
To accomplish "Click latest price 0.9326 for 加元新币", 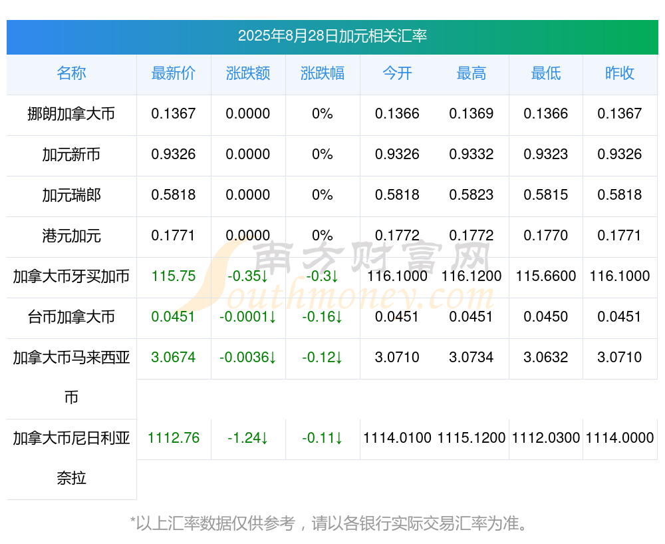I will [174, 154].
